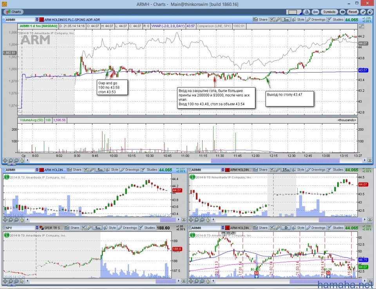Click the Symbols button

pyautogui.click(x=329, y=12)
